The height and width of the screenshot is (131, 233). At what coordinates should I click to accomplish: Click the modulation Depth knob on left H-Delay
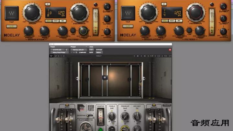coord(28,31)
